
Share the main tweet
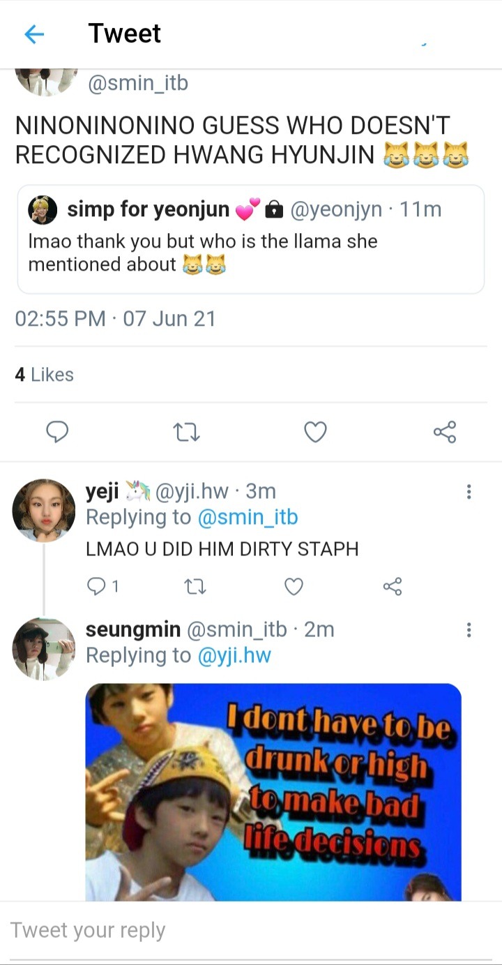tap(445, 433)
